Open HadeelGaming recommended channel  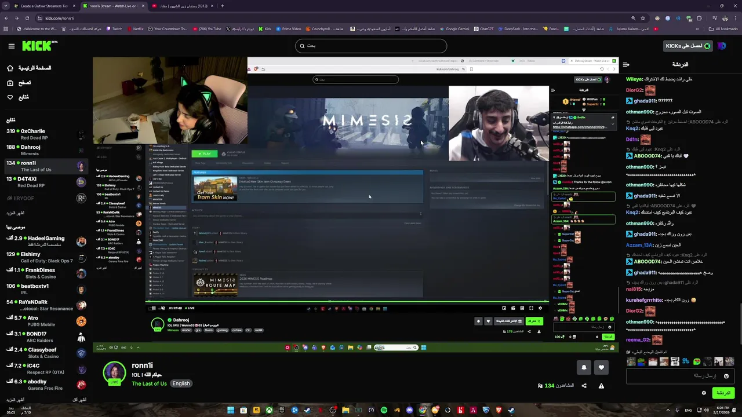click(45, 241)
